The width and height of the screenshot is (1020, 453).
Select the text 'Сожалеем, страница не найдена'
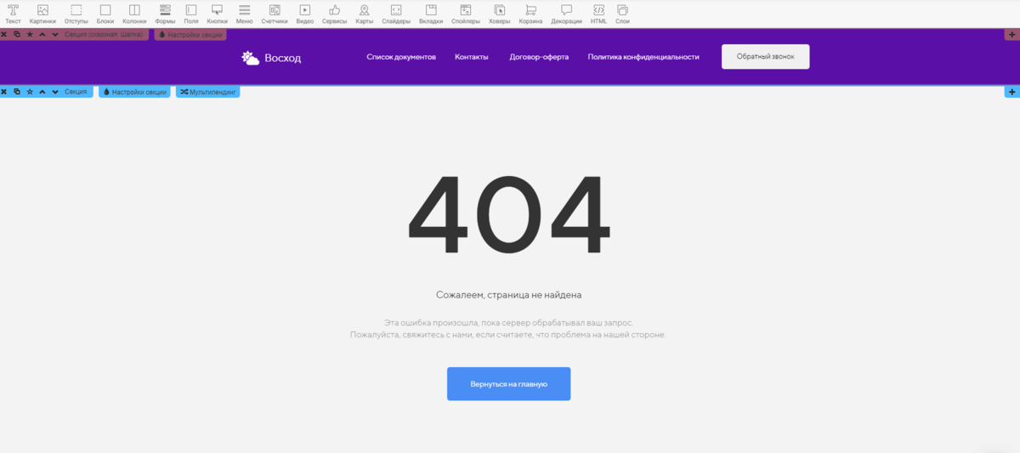[x=508, y=295]
